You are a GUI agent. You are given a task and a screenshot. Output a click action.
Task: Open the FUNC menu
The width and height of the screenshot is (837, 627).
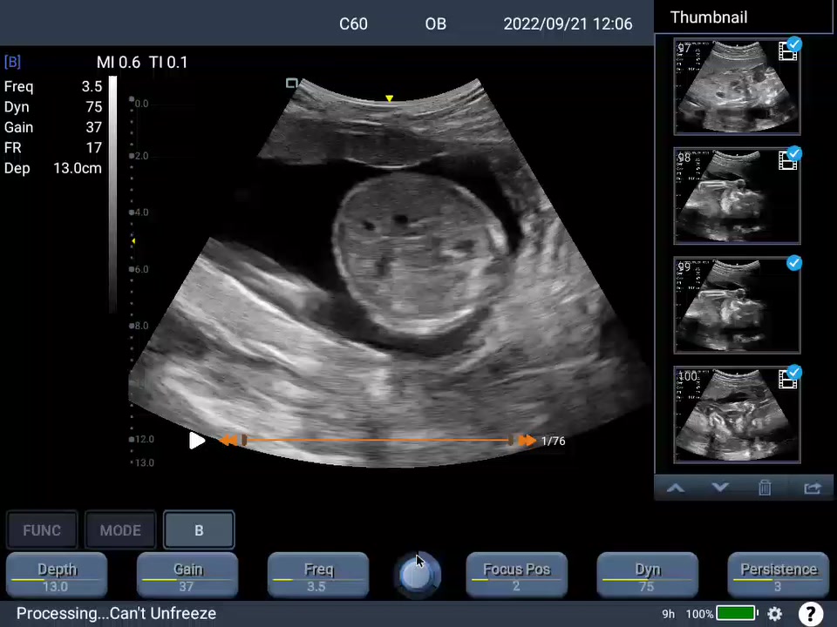point(42,530)
